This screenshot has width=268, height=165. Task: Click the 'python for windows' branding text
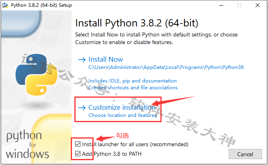[27, 144]
